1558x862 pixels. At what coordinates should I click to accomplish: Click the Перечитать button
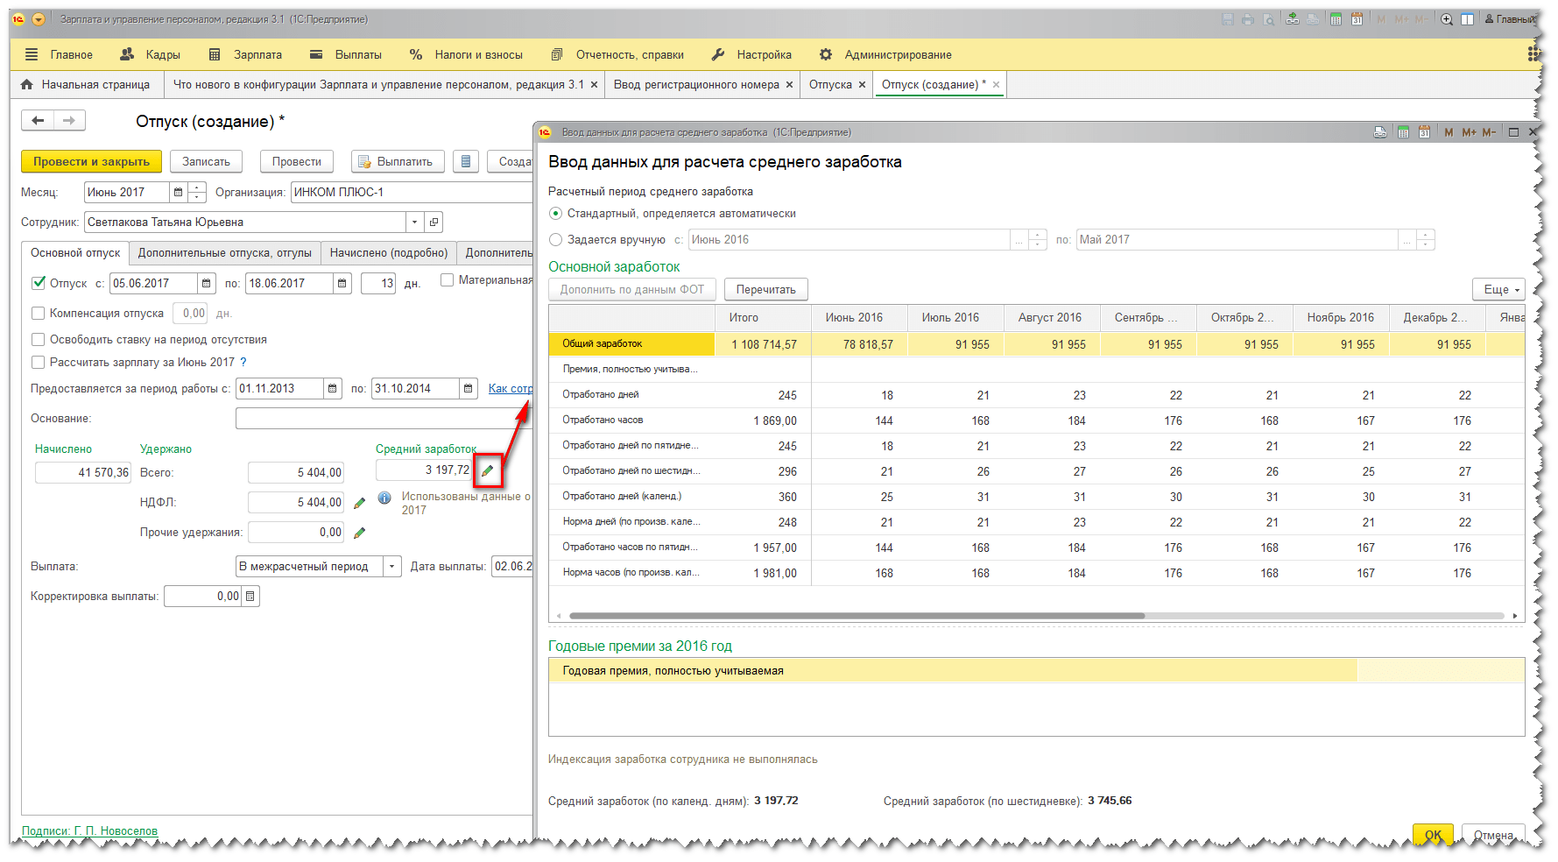(766, 289)
